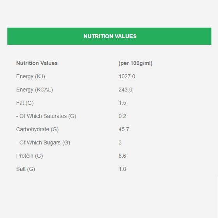Select the Fat (G) row label
Viewport: 218px width, 218px height.
click(25, 103)
